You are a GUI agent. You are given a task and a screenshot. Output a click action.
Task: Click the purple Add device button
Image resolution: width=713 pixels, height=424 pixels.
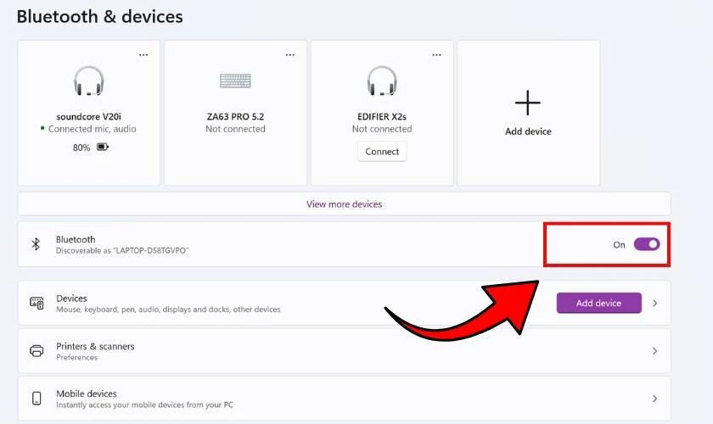(x=599, y=303)
